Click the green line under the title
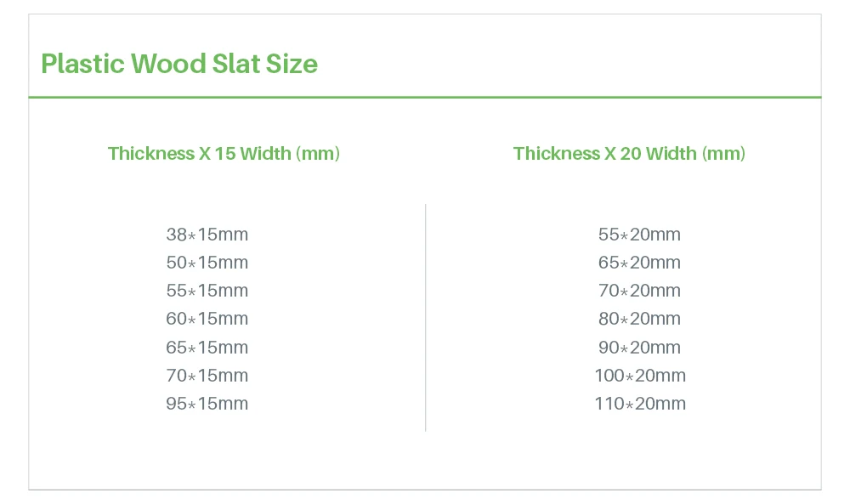 tap(425, 98)
